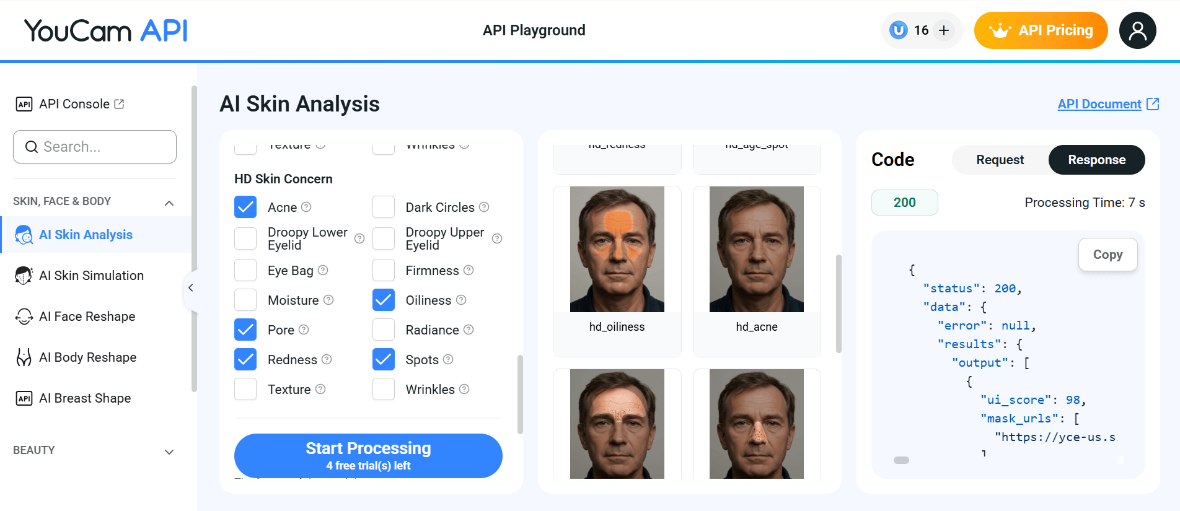This screenshot has height=511, width=1180.
Task: Click the help icon beside Spots
Action: pos(448,359)
